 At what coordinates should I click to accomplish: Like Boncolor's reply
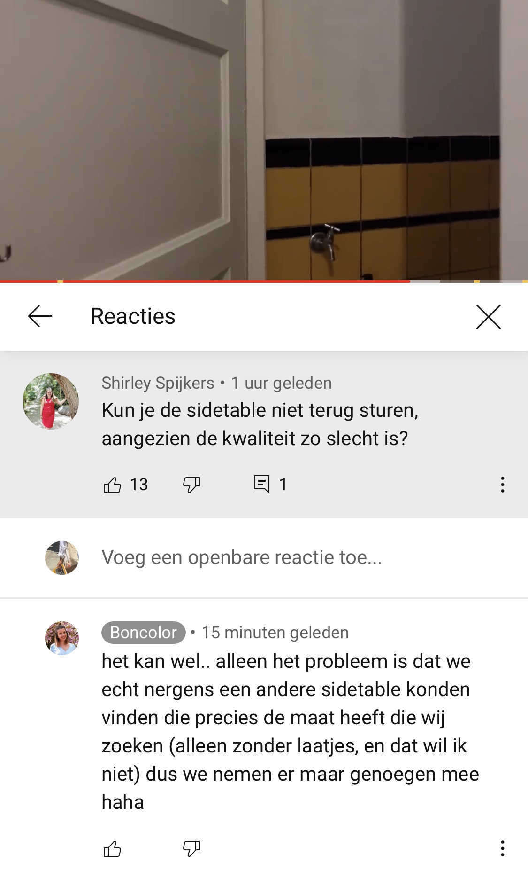point(113,849)
